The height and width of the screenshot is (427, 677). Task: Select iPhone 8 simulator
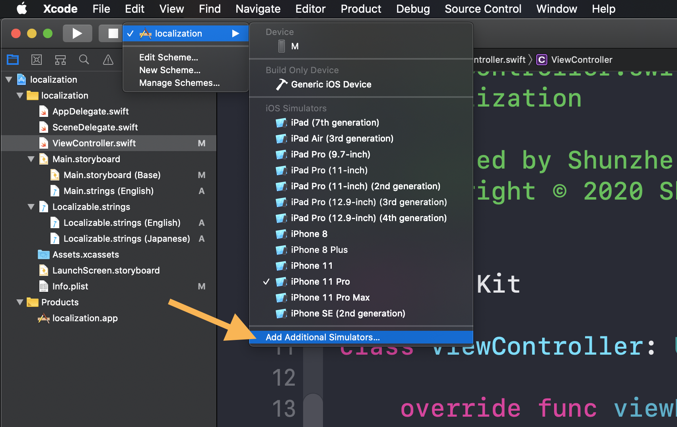tap(361, 234)
